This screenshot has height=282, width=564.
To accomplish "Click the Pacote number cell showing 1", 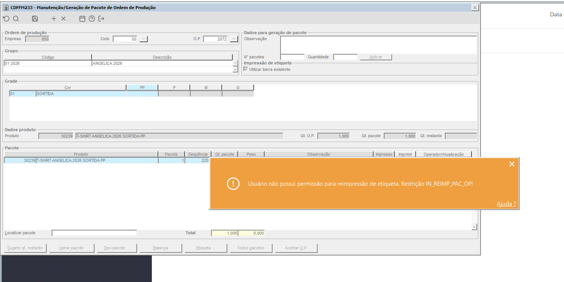I will [x=171, y=160].
